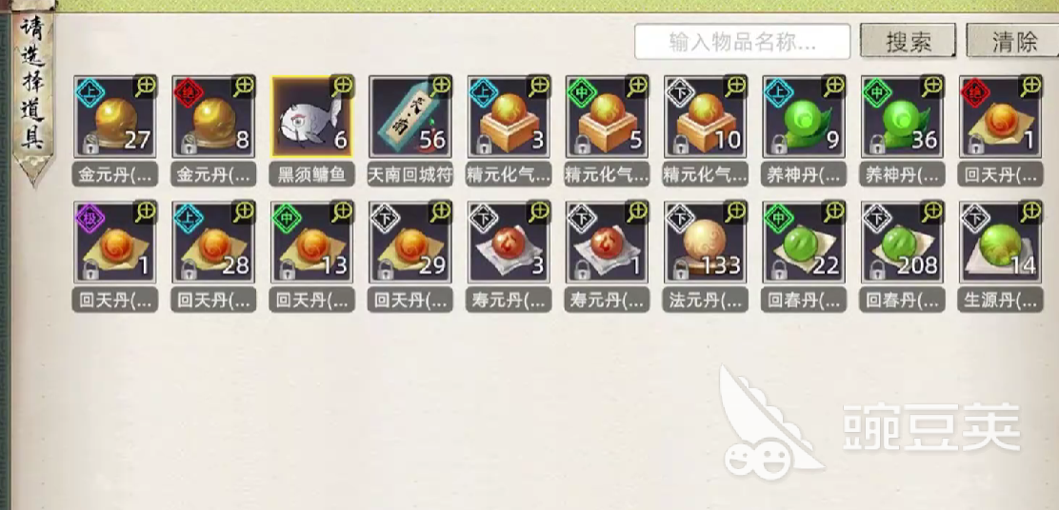Select the 天南回城符 talisman item
Viewport: 1059px width, 510px height.
[x=410, y=117]
